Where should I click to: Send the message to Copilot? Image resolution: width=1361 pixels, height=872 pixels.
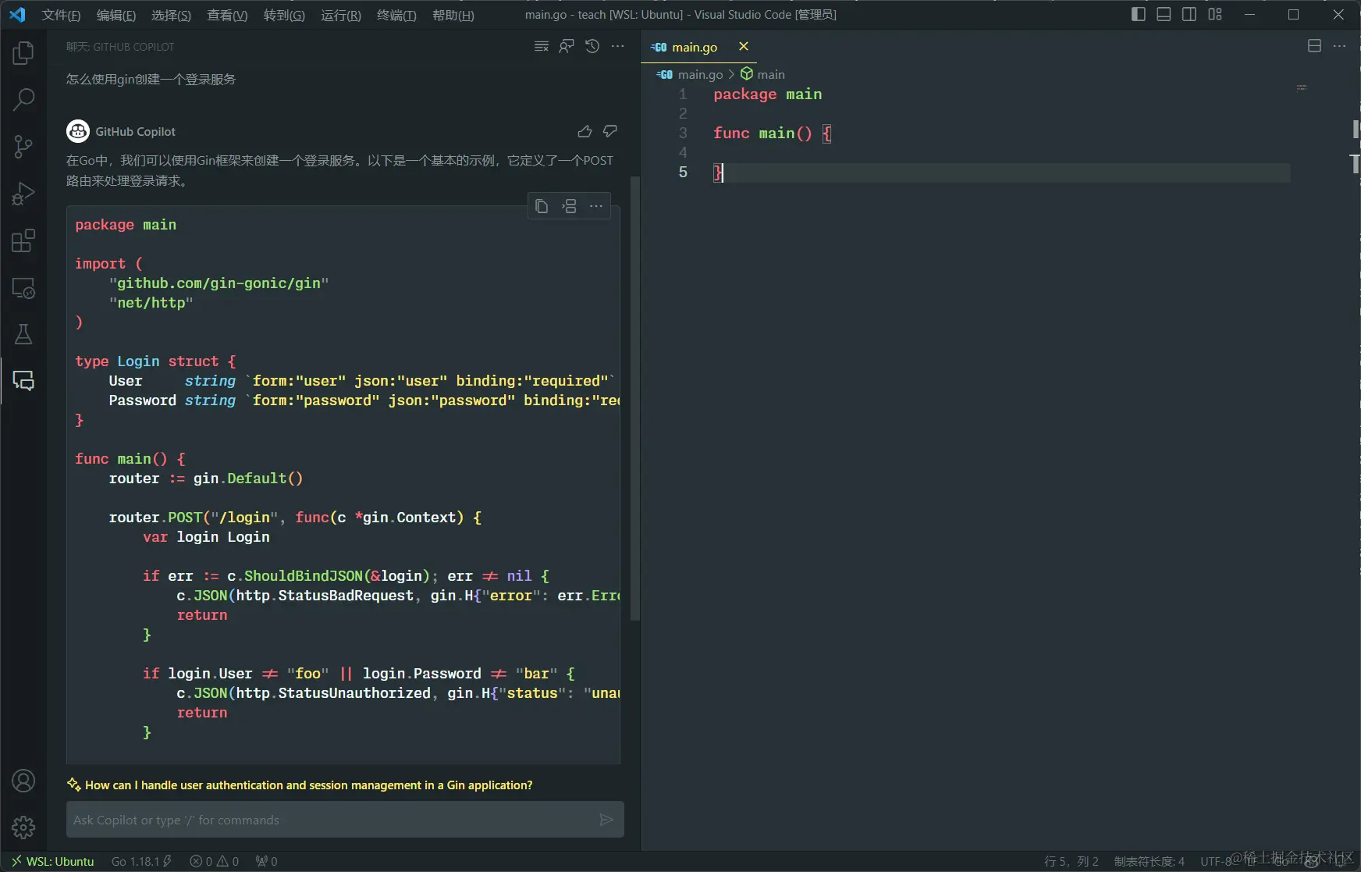pos(606,820)
